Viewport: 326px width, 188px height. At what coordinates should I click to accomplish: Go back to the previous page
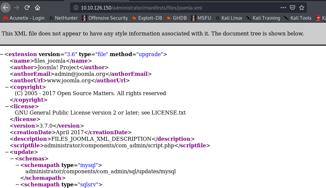(x=6, y=8)
